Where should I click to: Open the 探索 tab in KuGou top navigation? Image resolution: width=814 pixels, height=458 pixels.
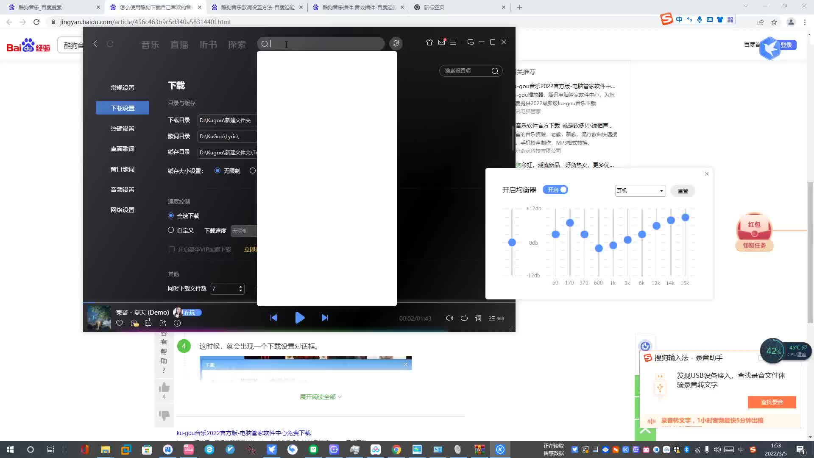point(237,45)
